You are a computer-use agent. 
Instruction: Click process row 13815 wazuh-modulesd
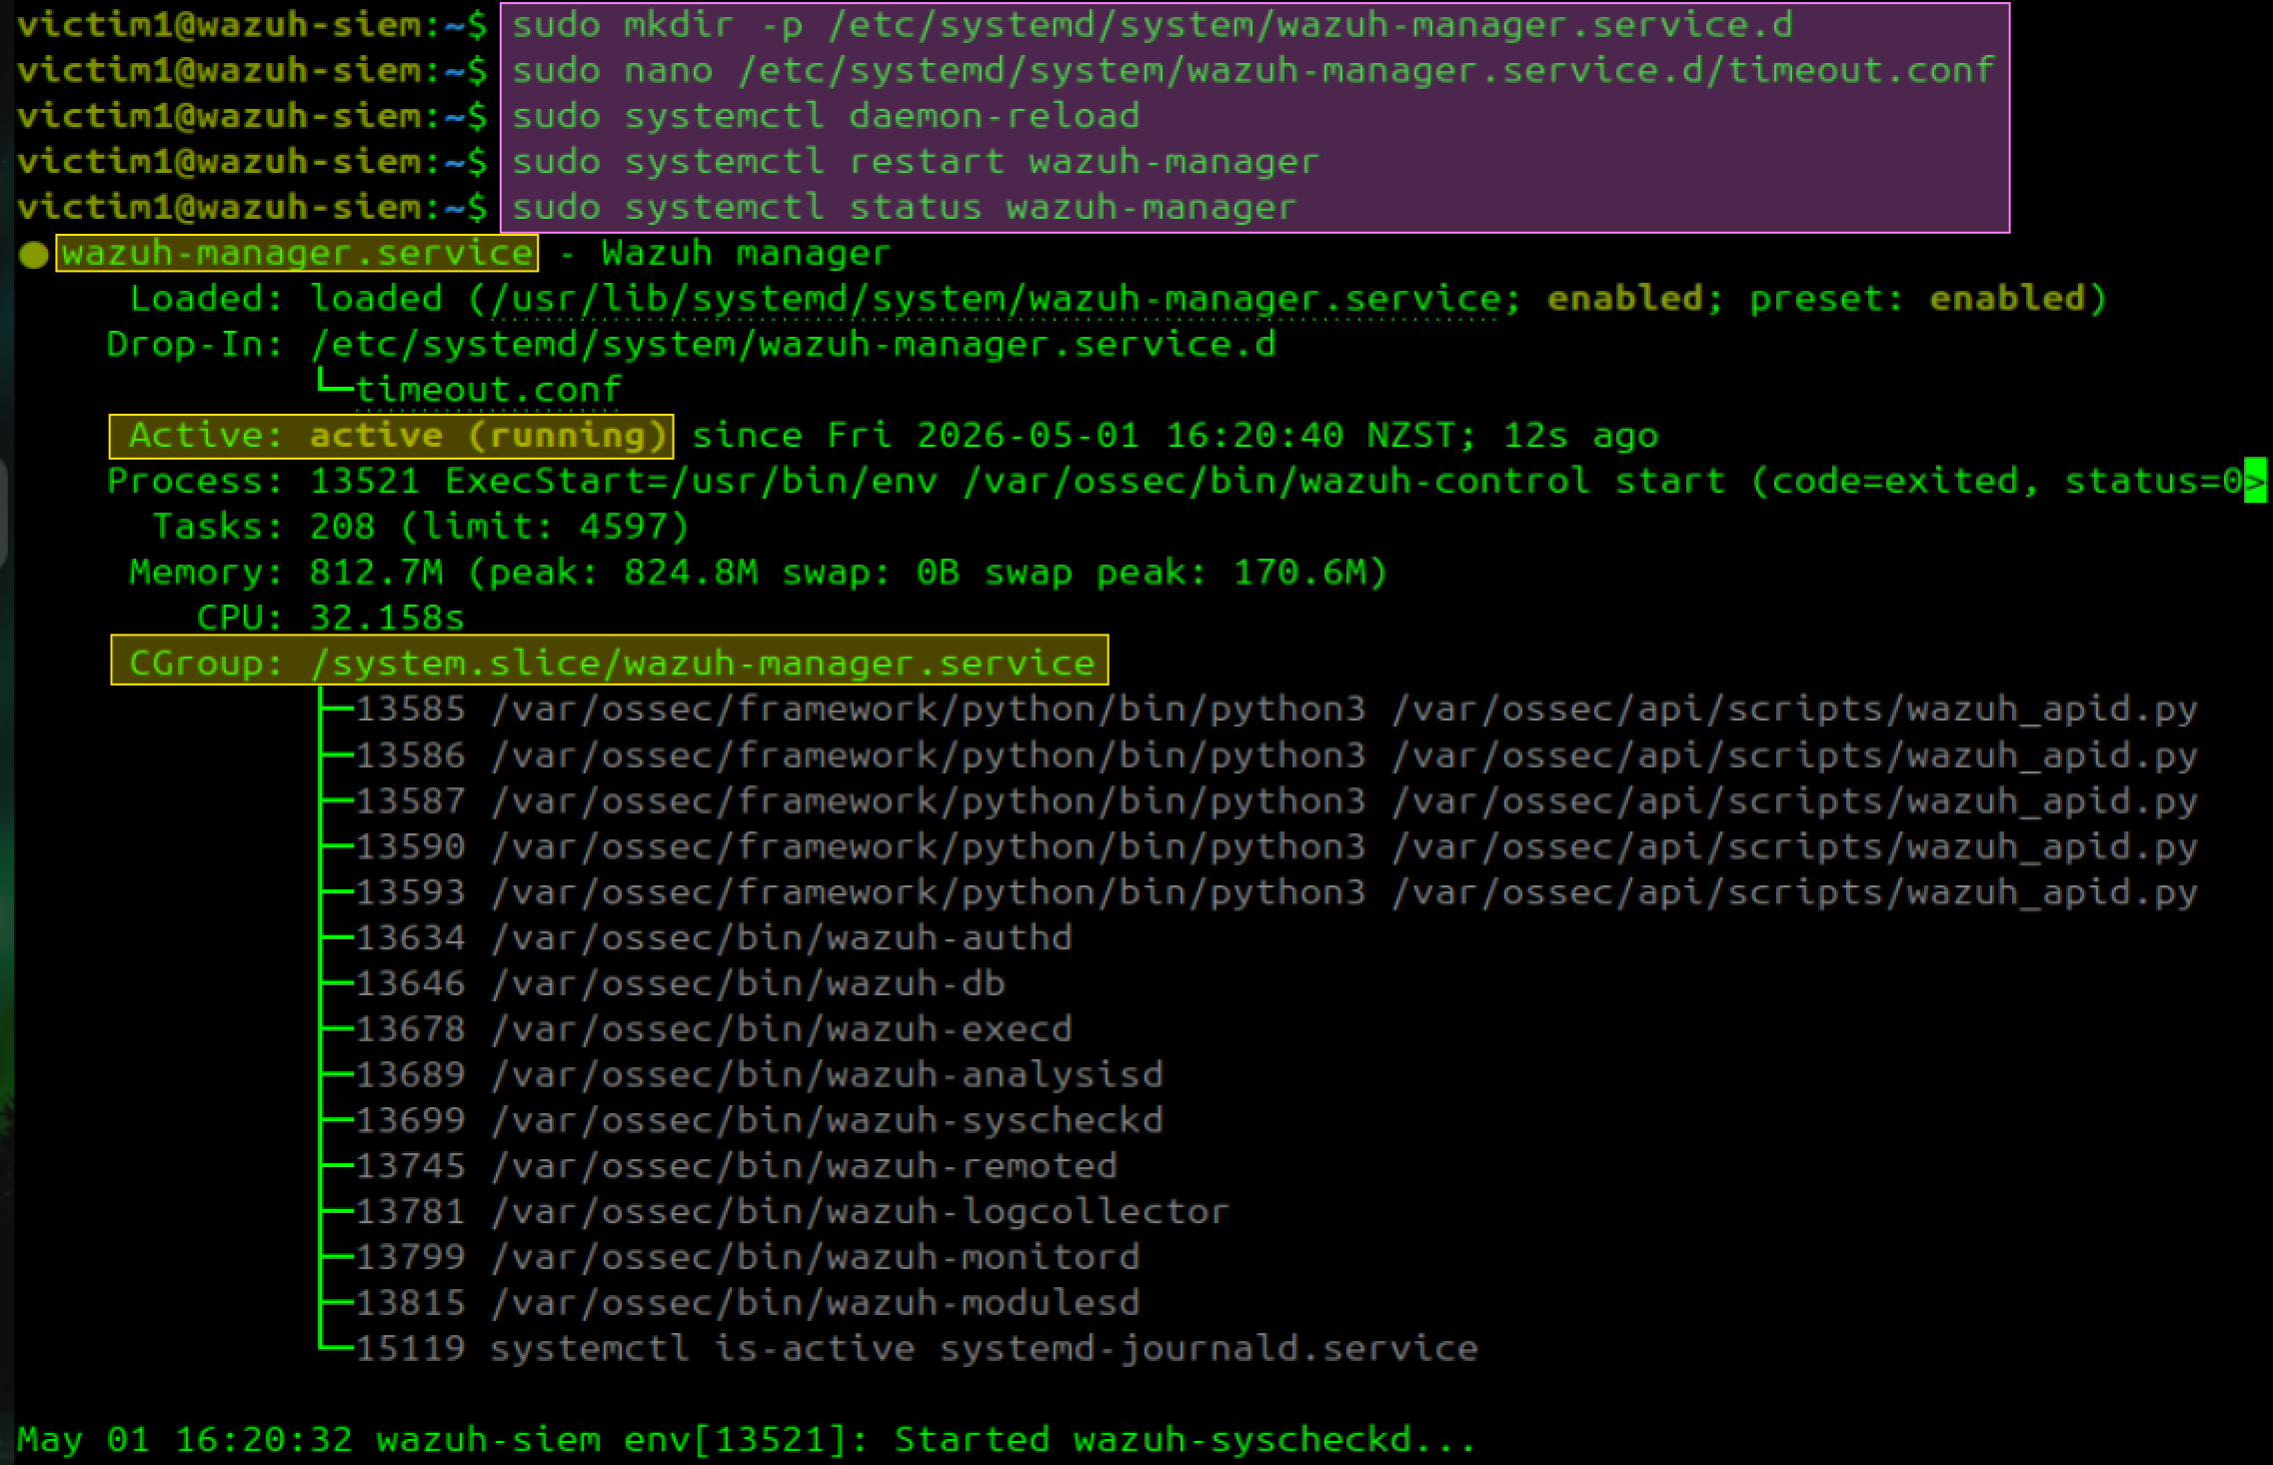click(x=748, y=1303)
